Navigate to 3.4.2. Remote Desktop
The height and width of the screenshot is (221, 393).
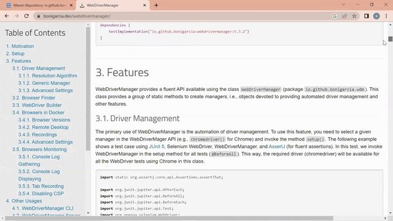click(x=44, y=127)
